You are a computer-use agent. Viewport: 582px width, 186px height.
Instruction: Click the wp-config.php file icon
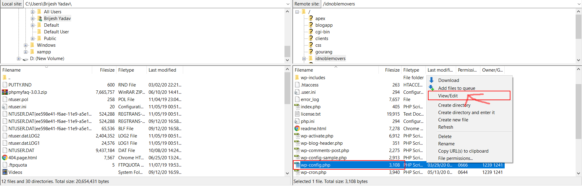coord(297,165)
